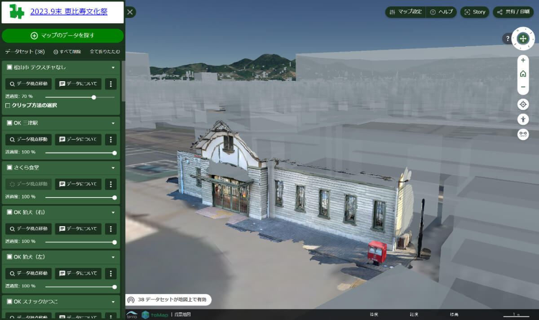Open the Story menu item
The width and height of the screenshot is (539, 320).
pos(475,12)
